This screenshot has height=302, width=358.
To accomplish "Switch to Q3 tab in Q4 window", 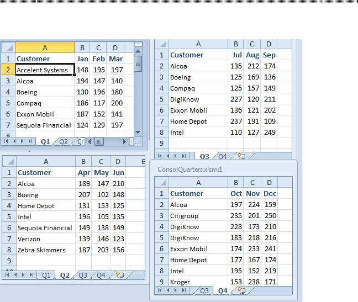I will 204,290.
